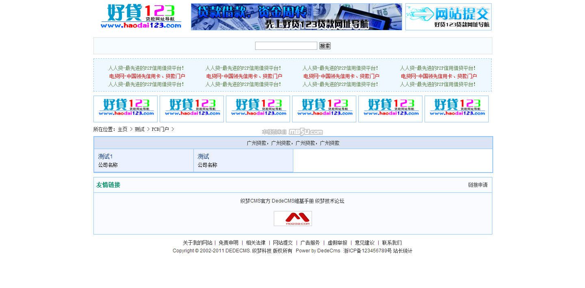This screenshot has height=288, width=585.
Task: Open 虚假举报 in the footer menu
Action: click(x=337, y=243)
